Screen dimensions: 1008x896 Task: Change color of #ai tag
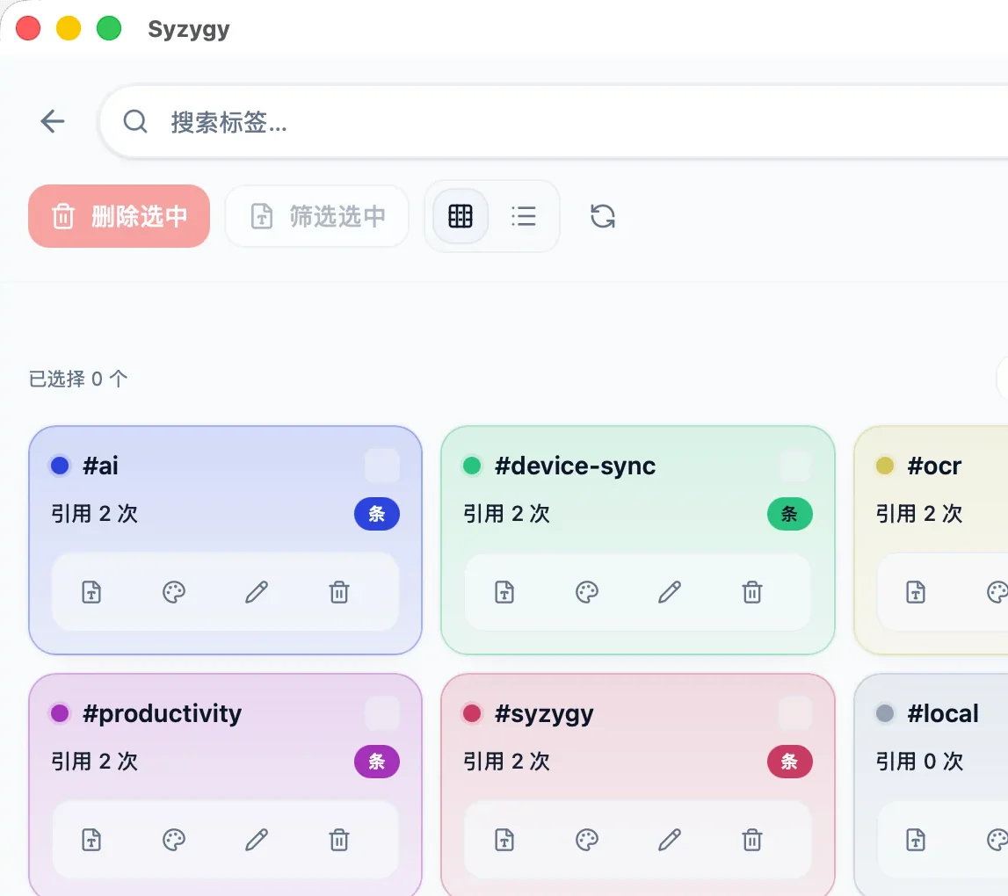174,591
